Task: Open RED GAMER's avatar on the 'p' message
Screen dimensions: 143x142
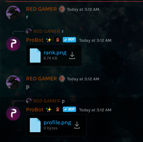Action: tap(13, 82)
